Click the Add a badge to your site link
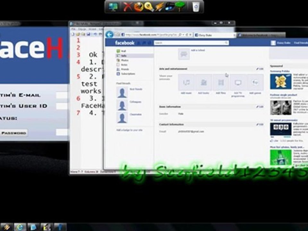 click(129, 130)
